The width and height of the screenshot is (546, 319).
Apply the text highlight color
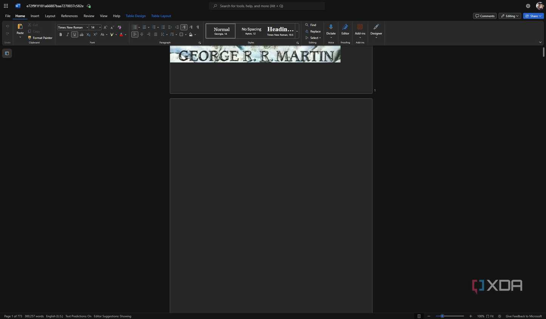111,34
